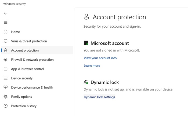Click the Account protection person icon in sidebar
188x116 pixels.
[6, 50]
